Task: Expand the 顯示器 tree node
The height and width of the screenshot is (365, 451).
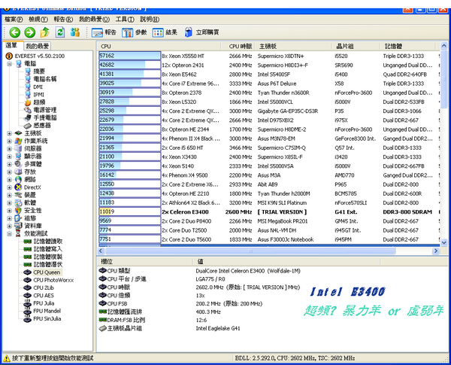Action: pos(9,157)
